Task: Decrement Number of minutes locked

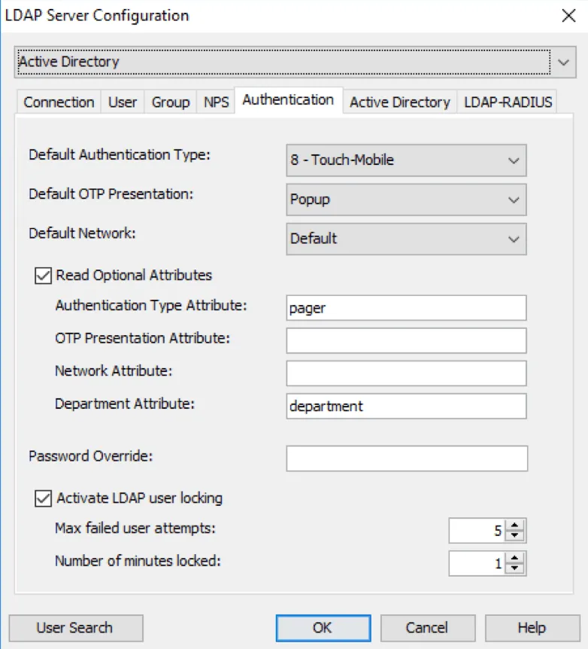Action: [515, 566]
